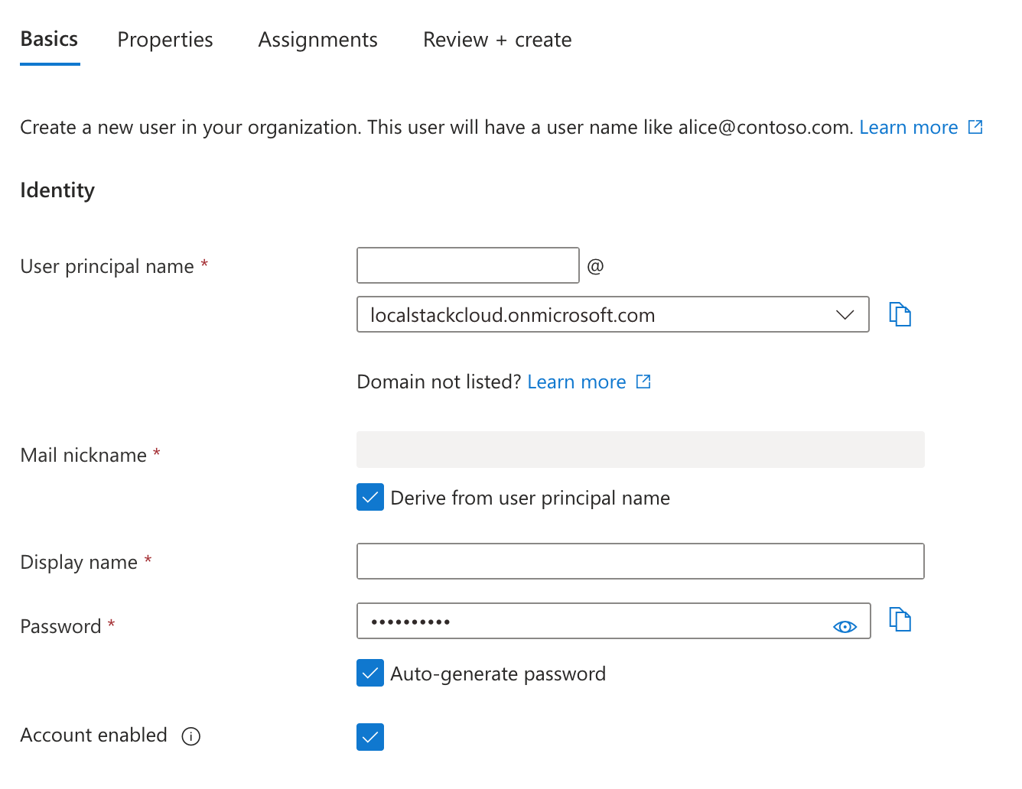This screenshot has height=789, width=1022.
Task: Click the Domain not listed? text
Action: coord(439,382)
